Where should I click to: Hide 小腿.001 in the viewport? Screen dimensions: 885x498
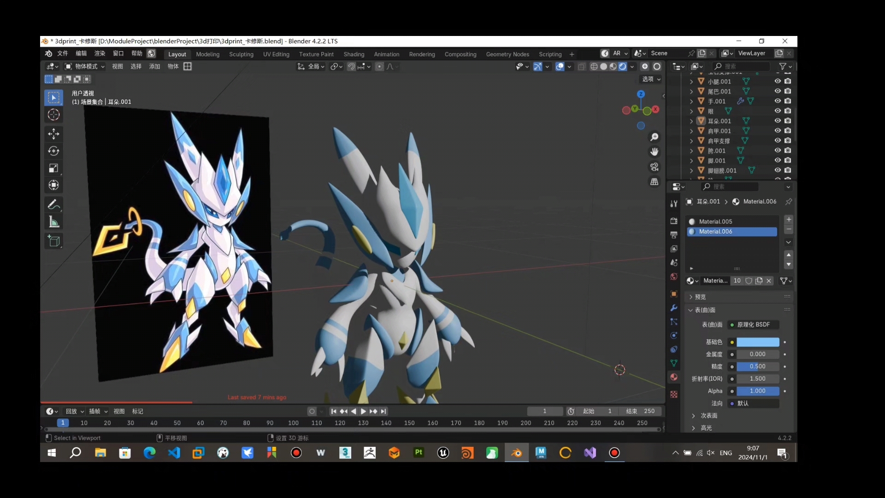(x=778, y=81)
